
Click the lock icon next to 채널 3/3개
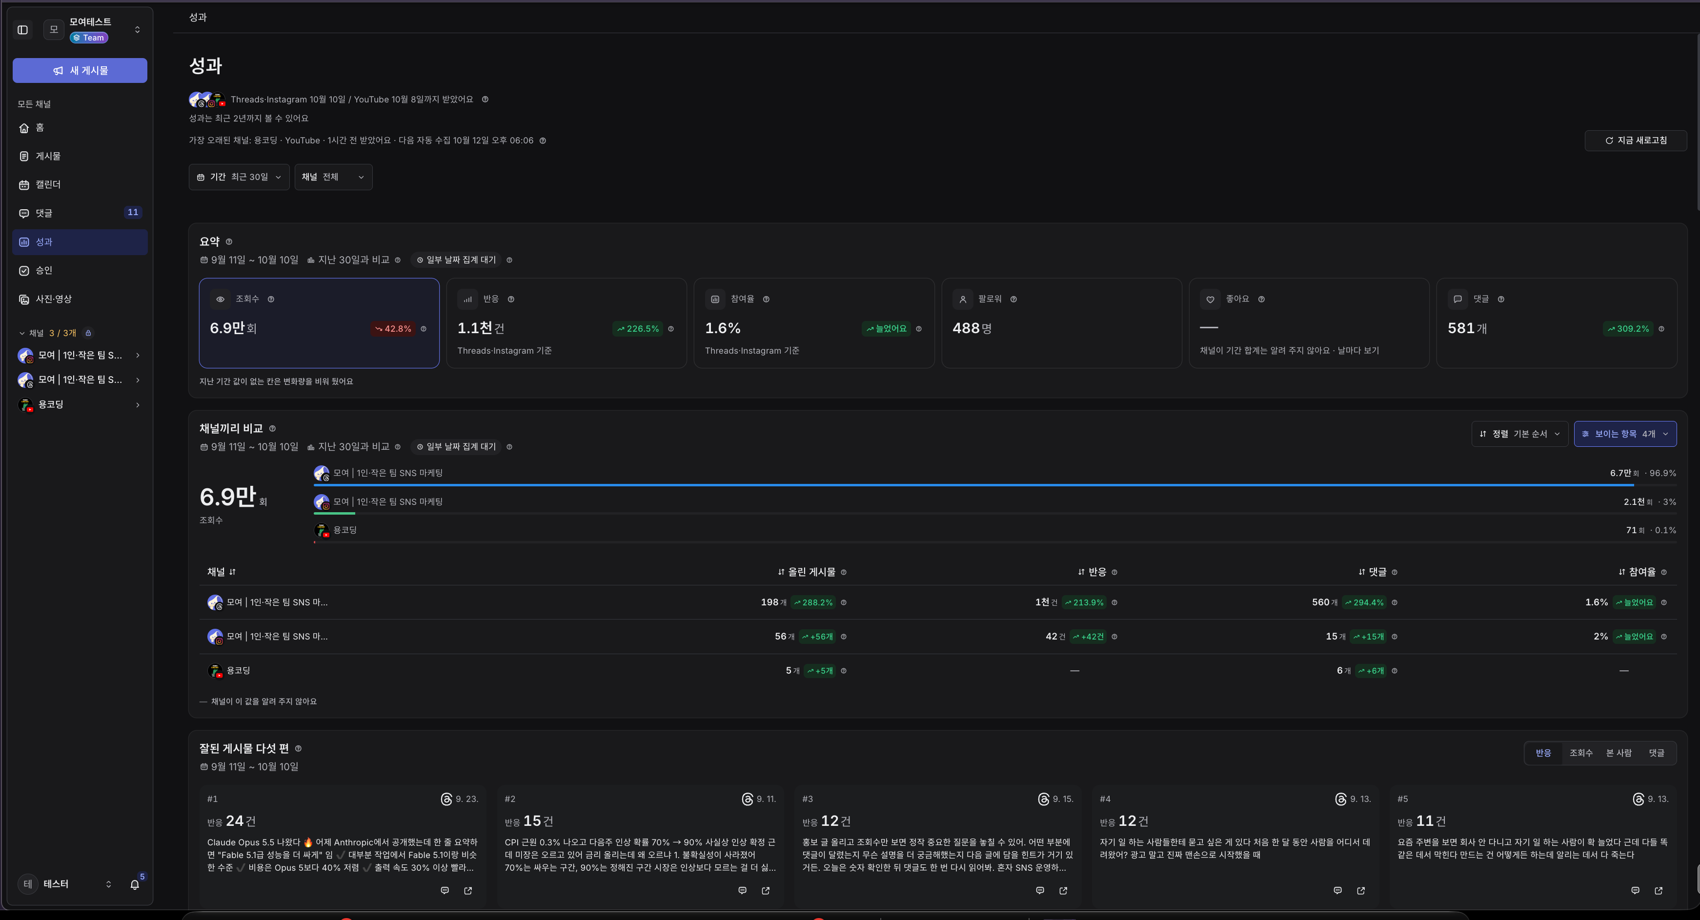pos(88,333)
